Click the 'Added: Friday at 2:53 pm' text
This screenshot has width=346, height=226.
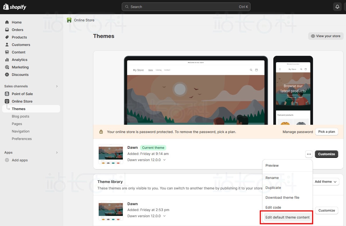148,210
